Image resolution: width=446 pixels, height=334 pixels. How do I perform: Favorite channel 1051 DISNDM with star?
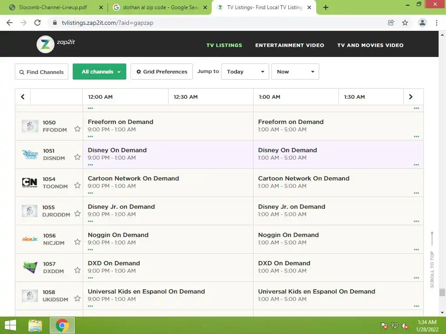pyautogui.click(x=78, y=157)
